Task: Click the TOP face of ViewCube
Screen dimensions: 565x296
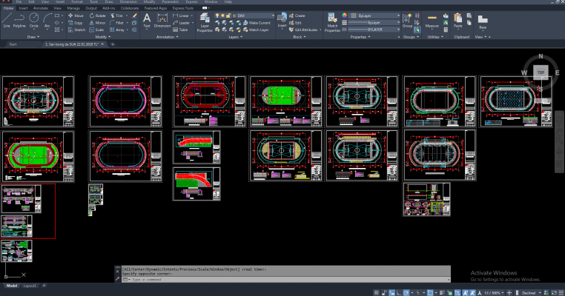Action: [x=541, y=73]
